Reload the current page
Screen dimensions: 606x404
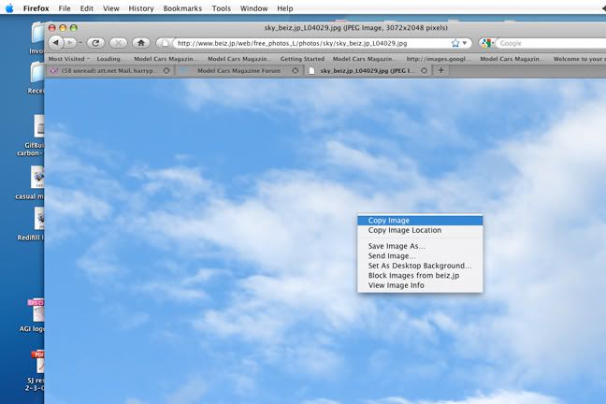95,42
